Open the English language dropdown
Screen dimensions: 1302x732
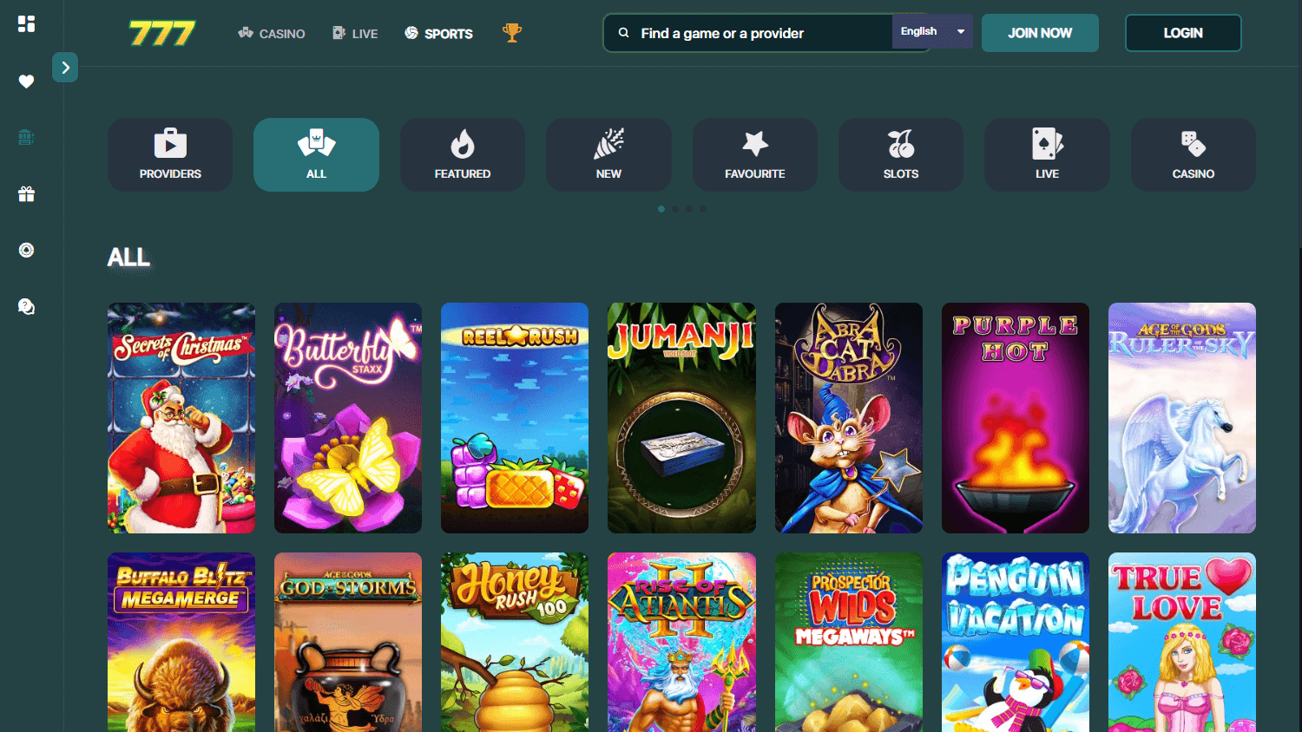[x=932, y=30]
